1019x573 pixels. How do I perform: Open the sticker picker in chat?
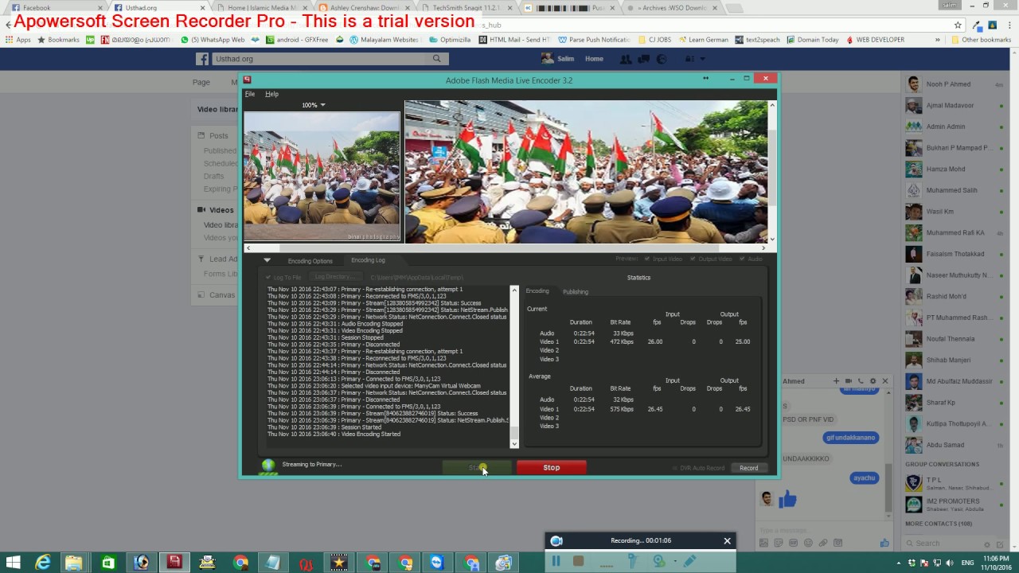779,543
